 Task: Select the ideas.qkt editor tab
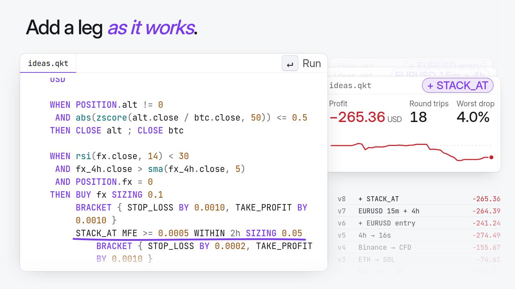tap(48, 64)
